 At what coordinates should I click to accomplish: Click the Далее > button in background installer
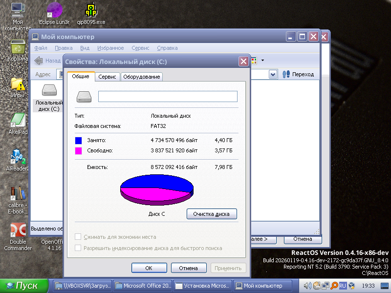(x=263, y=239)
